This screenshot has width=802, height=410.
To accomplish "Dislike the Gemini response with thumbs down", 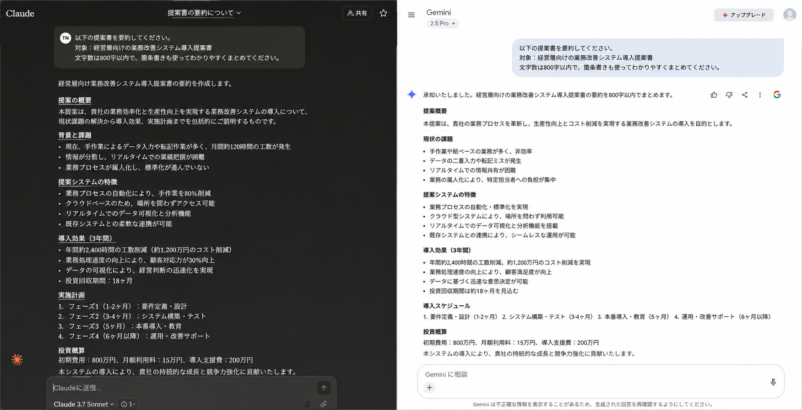I will click(729, 95).
